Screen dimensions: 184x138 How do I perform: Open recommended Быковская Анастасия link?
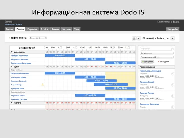(x=149, y=104)
